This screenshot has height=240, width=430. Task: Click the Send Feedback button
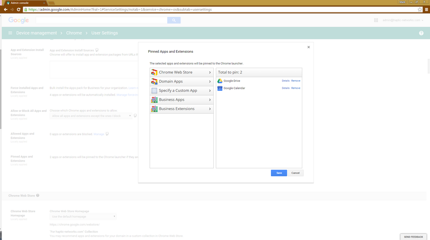413,237
